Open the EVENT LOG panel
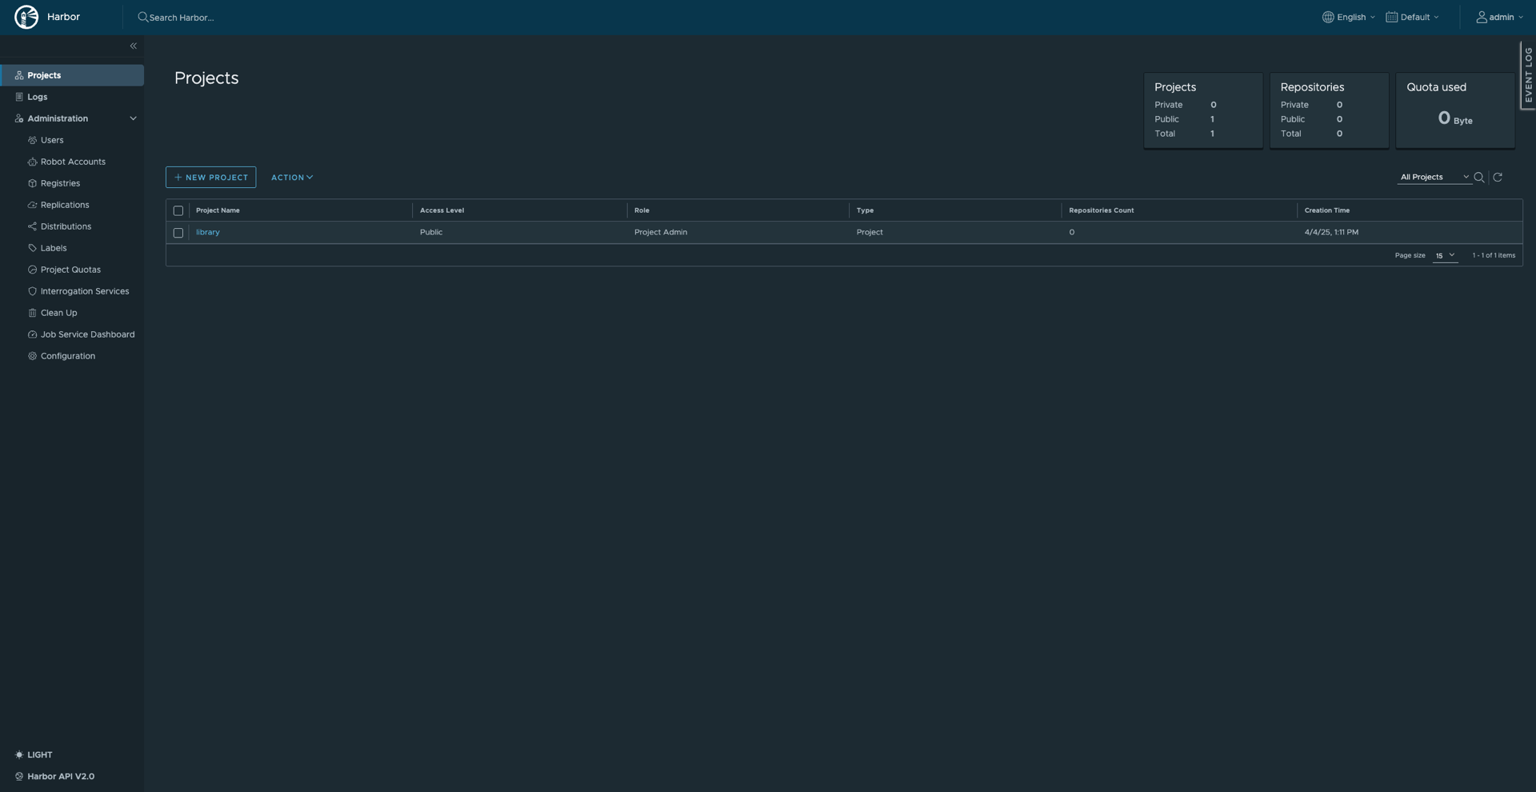The width and height of the screenshot is (1536, 792). (x=1528, y=75)
